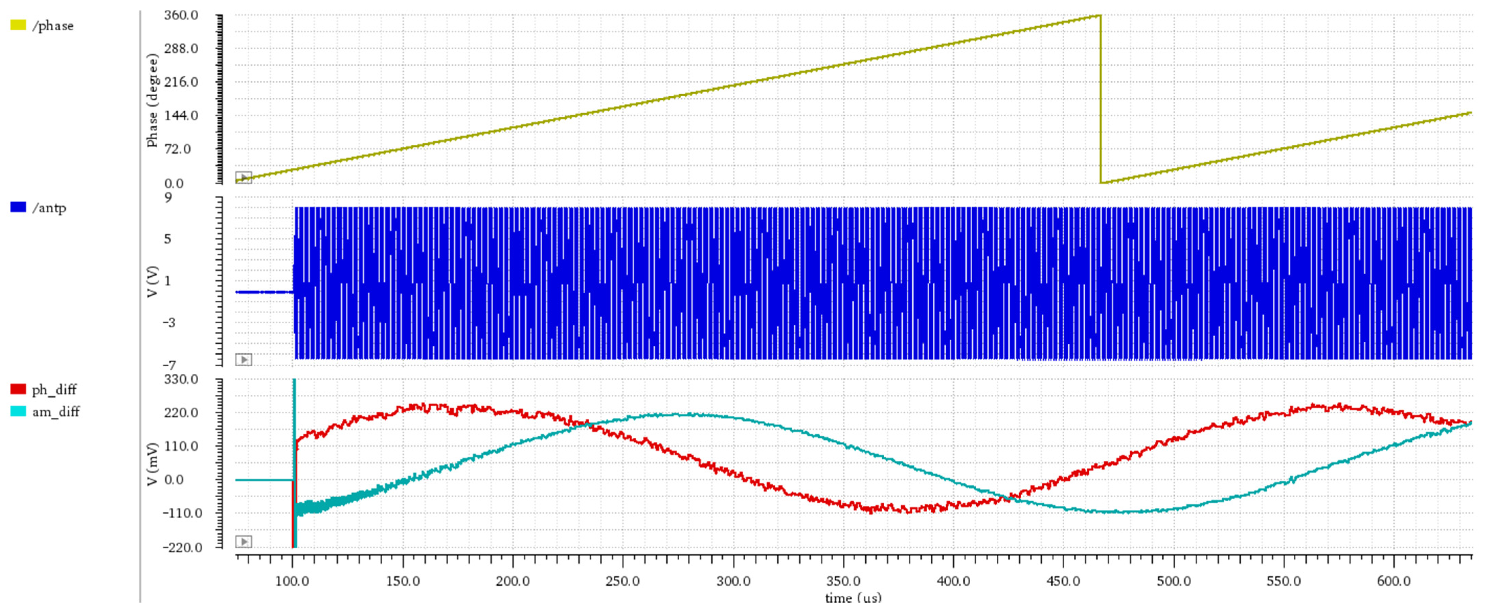Viewport: 1489px width, 616px height.
Task: Select the am_diff signal name
Action: pos(57,412)
